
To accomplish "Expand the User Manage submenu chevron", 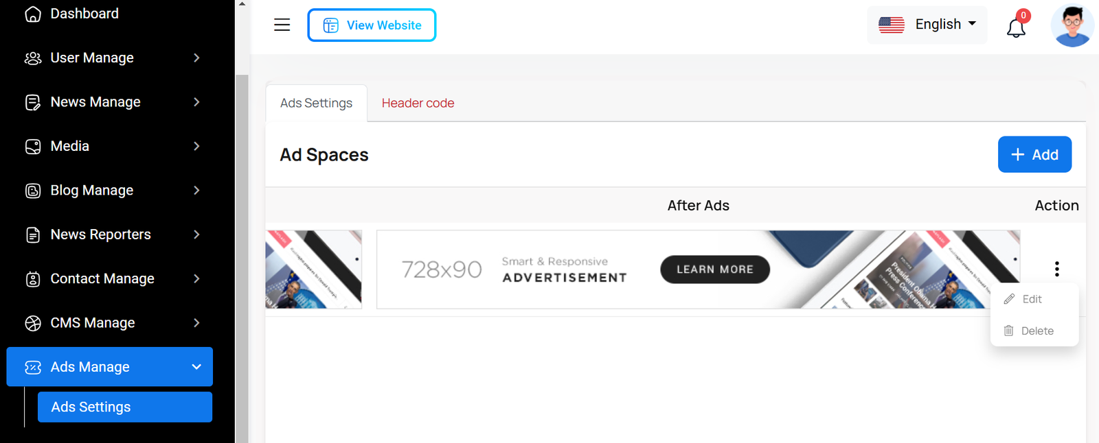I will tap(196, 58).
